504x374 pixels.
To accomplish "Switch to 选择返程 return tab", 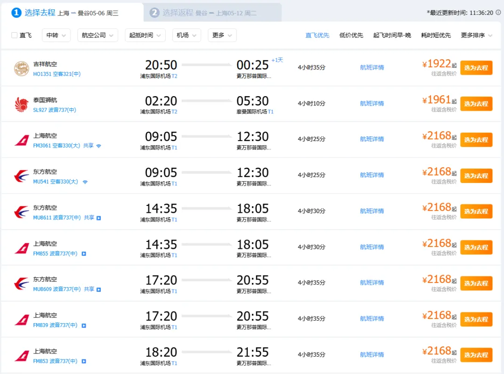I will pyautogui.click(x=212, y=13).
